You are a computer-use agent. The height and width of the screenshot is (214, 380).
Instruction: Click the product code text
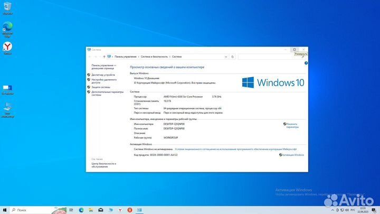(x=156, y=155)
